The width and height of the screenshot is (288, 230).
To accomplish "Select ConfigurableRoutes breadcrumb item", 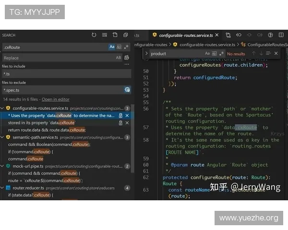I will coord(264,45).
